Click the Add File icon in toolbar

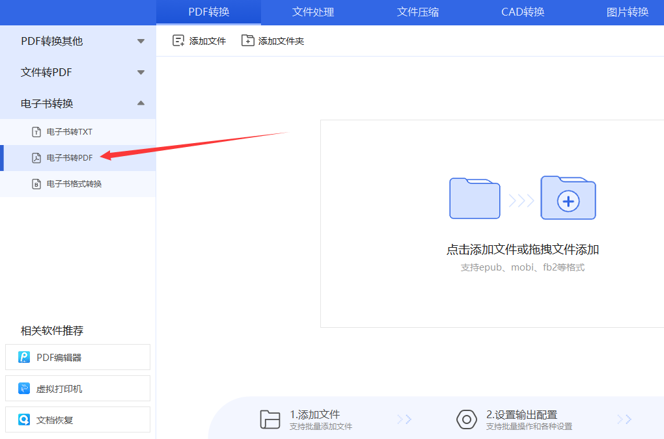pyautogui.click(x=178, y=41)
